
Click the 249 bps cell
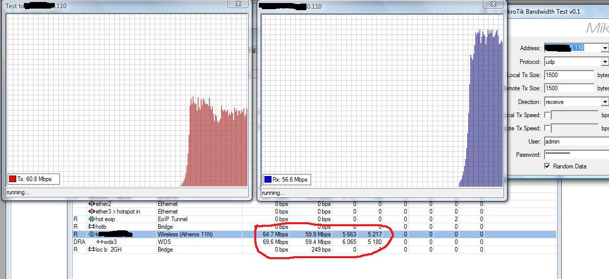[321, 250]
